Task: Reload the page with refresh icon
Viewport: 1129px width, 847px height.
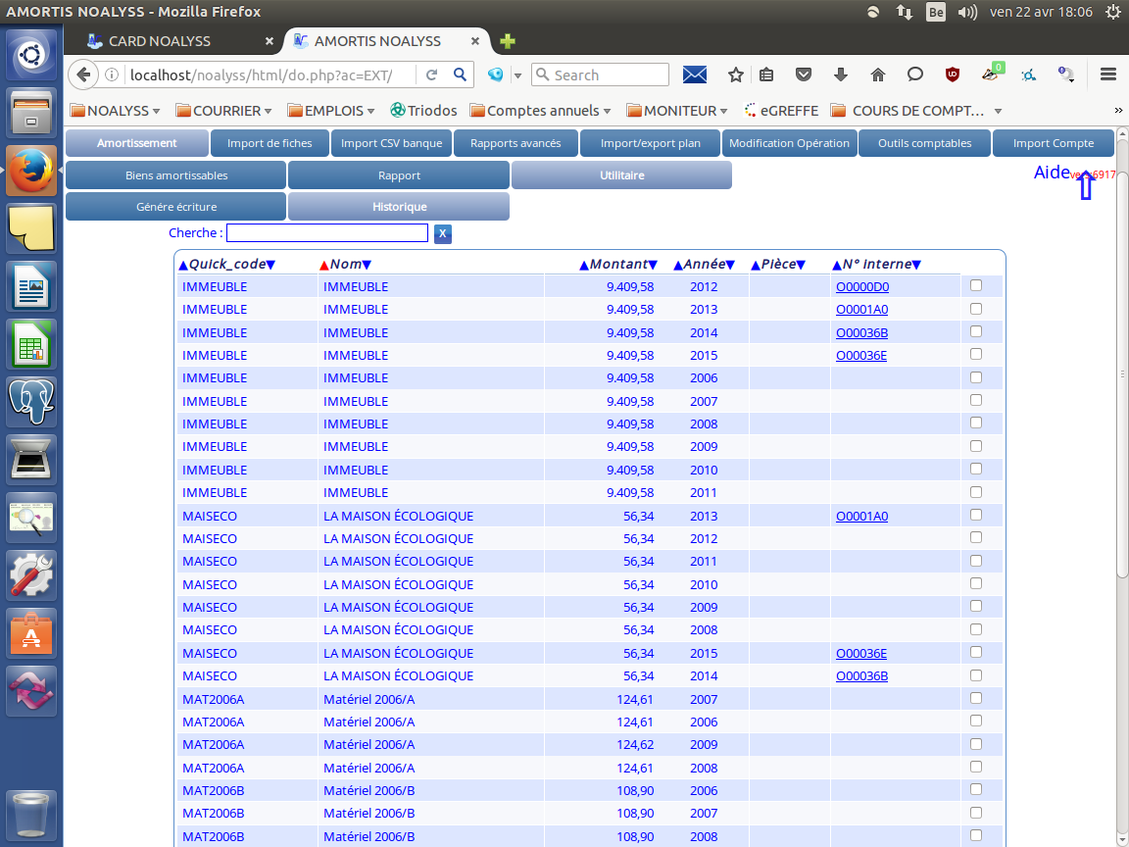Action: (431, 75)
